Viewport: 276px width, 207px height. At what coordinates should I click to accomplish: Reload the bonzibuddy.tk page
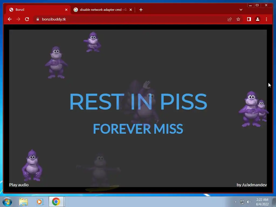pyautogui.click(x=27, y=19)
